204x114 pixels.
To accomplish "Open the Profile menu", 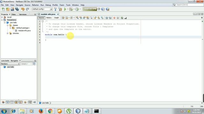I will click(55, 5).
